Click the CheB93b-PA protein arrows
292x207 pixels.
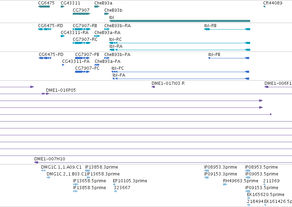point(107,58)
